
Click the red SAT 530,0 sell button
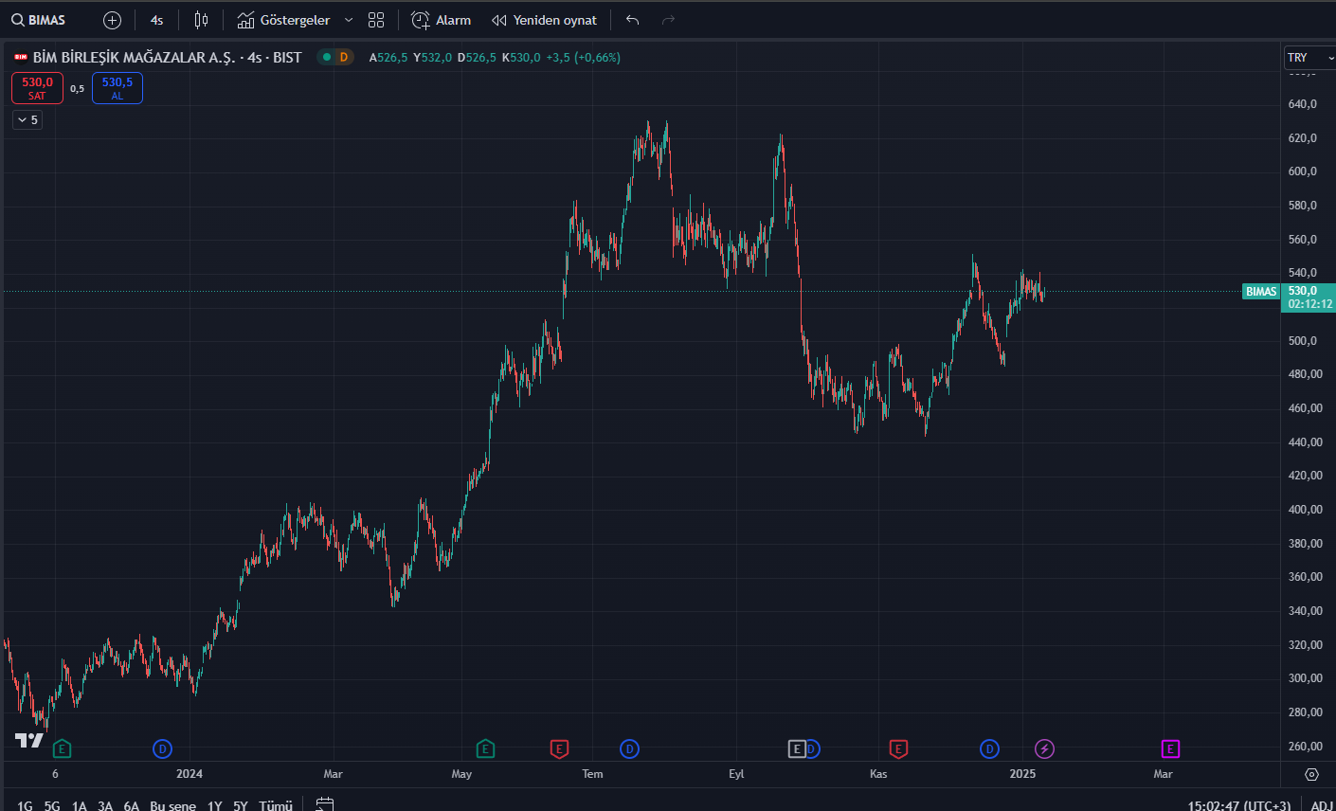(x=37, y=88)
